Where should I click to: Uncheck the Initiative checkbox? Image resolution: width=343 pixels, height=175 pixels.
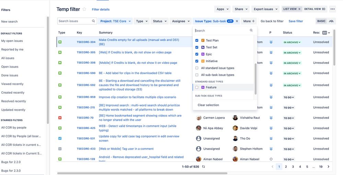click(197, 61)
